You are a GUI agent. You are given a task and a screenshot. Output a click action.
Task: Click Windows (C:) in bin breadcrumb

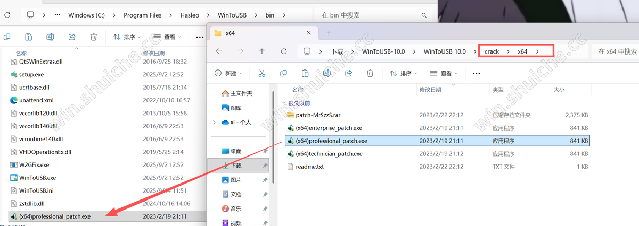86,15
